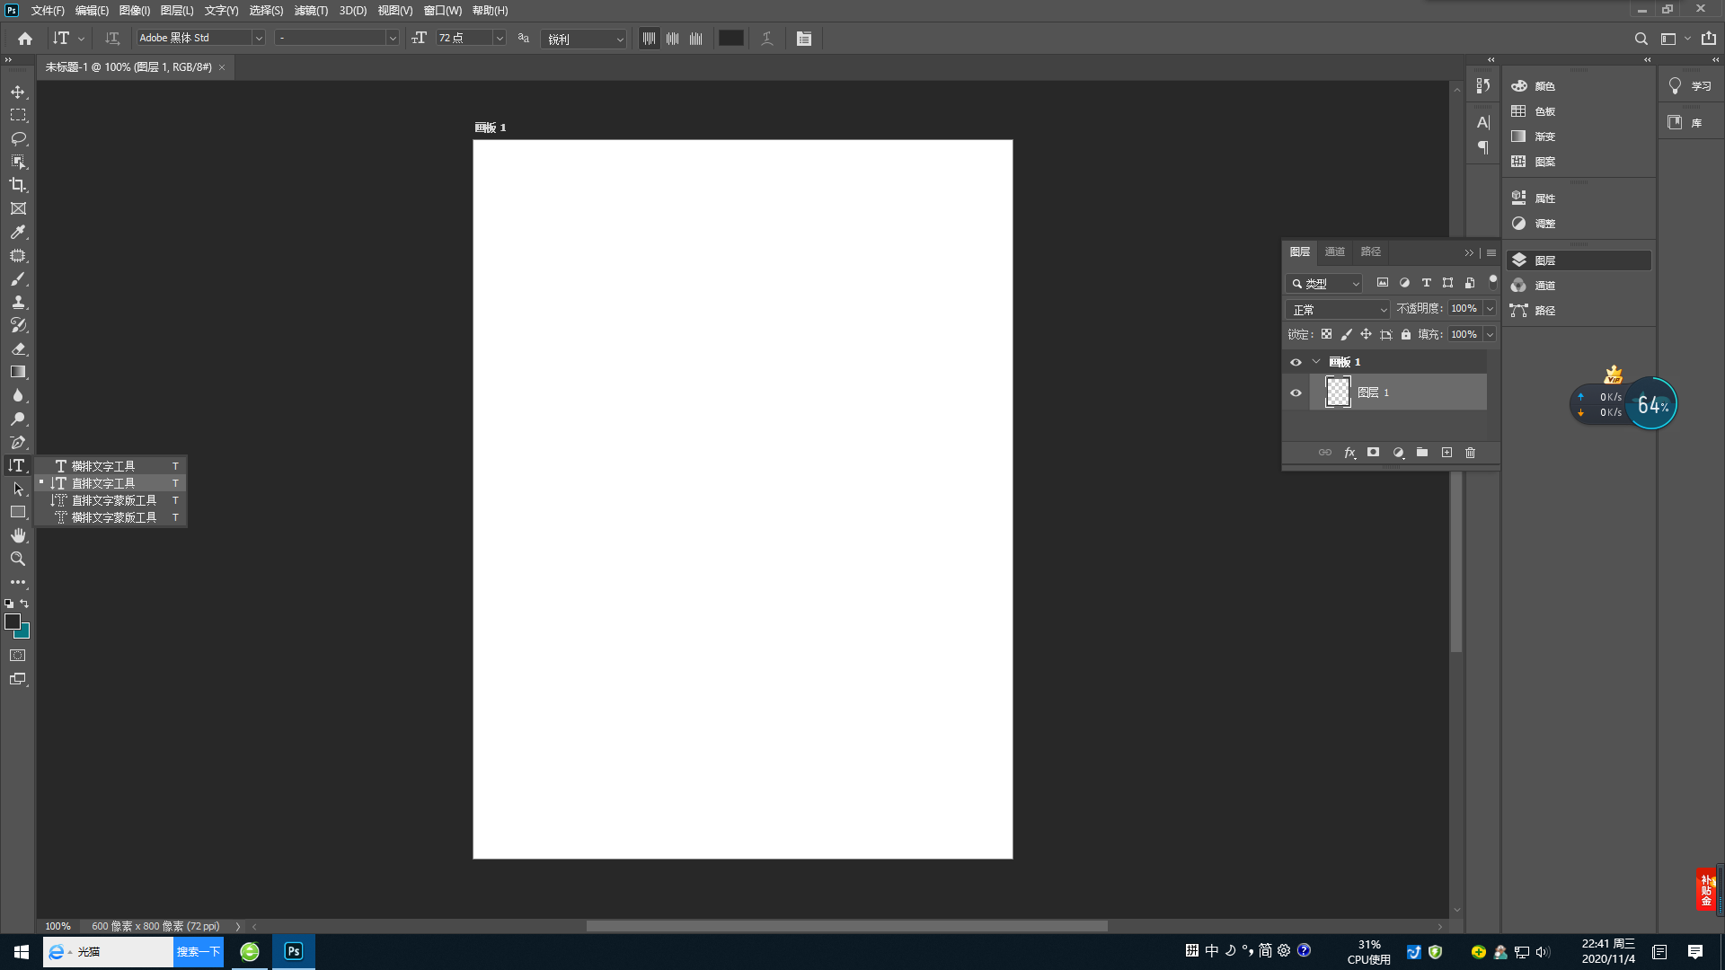Select the Frame tool
Viewport: 1725px width, 970px height.
tap(18, 208)
